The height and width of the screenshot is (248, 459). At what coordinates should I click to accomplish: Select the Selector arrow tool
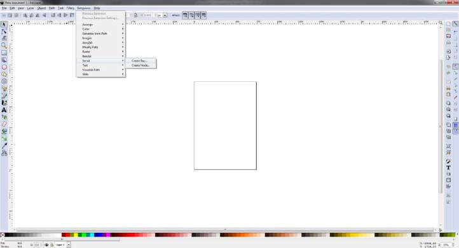pyautogui.click(x=4, y=25)
